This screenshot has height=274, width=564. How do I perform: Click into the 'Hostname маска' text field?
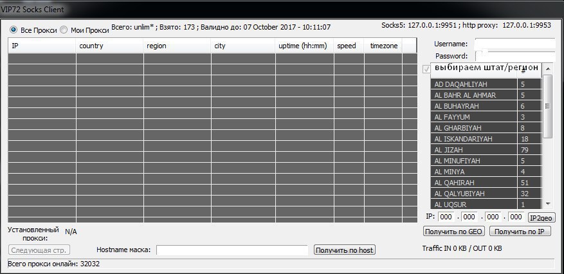click(232, 250)
